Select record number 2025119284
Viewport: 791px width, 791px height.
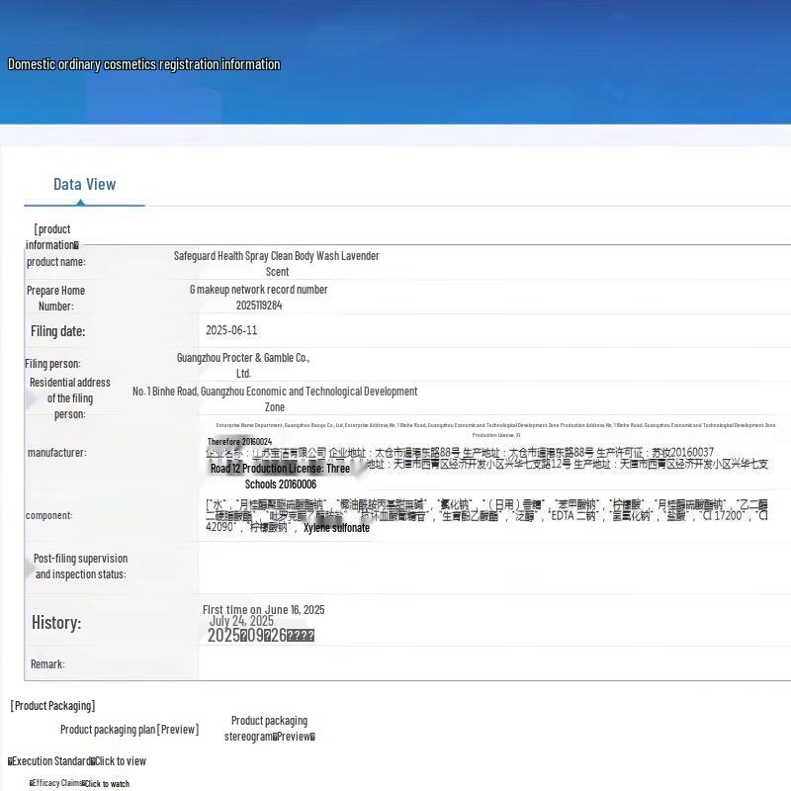coord(259,306)
